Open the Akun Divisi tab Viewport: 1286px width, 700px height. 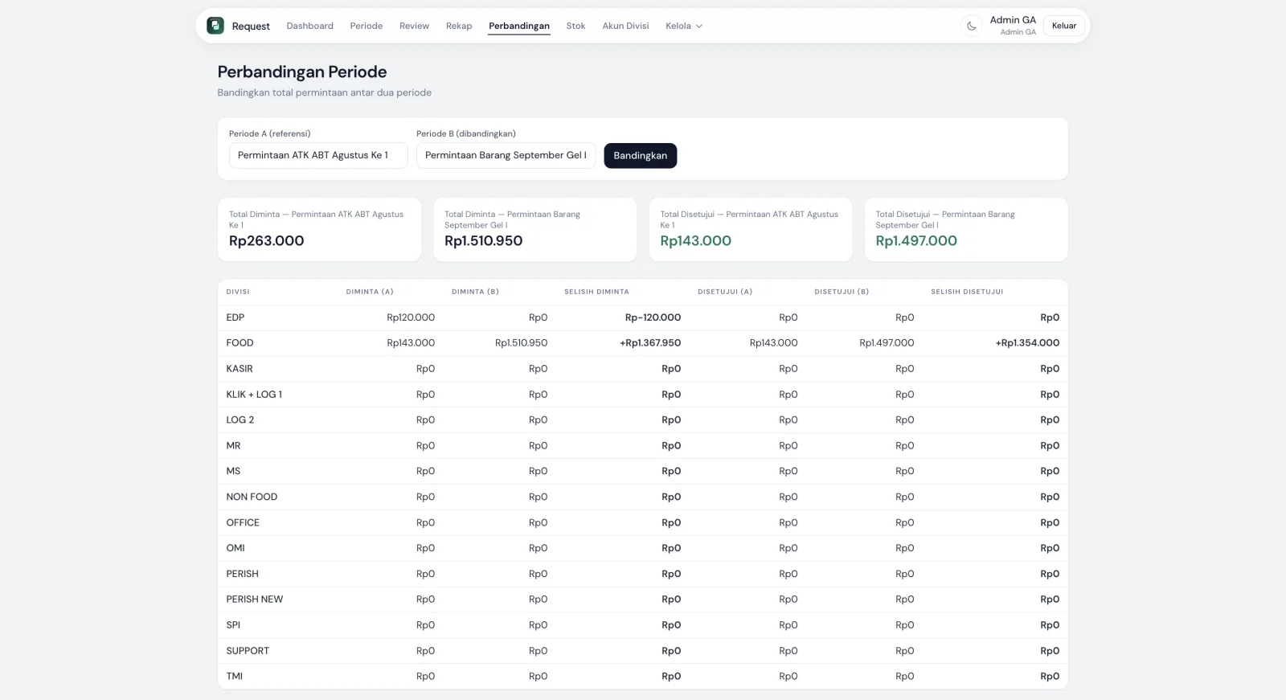coord(626,26)
